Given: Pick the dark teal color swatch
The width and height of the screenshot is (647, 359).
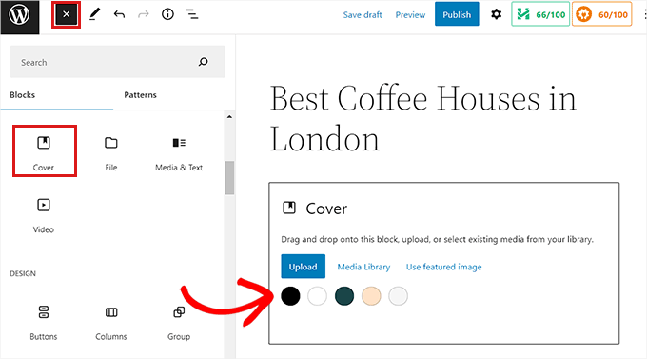Looking at the screenshot, I should point(344,296).
